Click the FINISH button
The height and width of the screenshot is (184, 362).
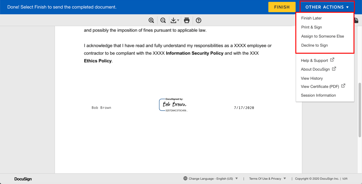click(x=282, y=7)
